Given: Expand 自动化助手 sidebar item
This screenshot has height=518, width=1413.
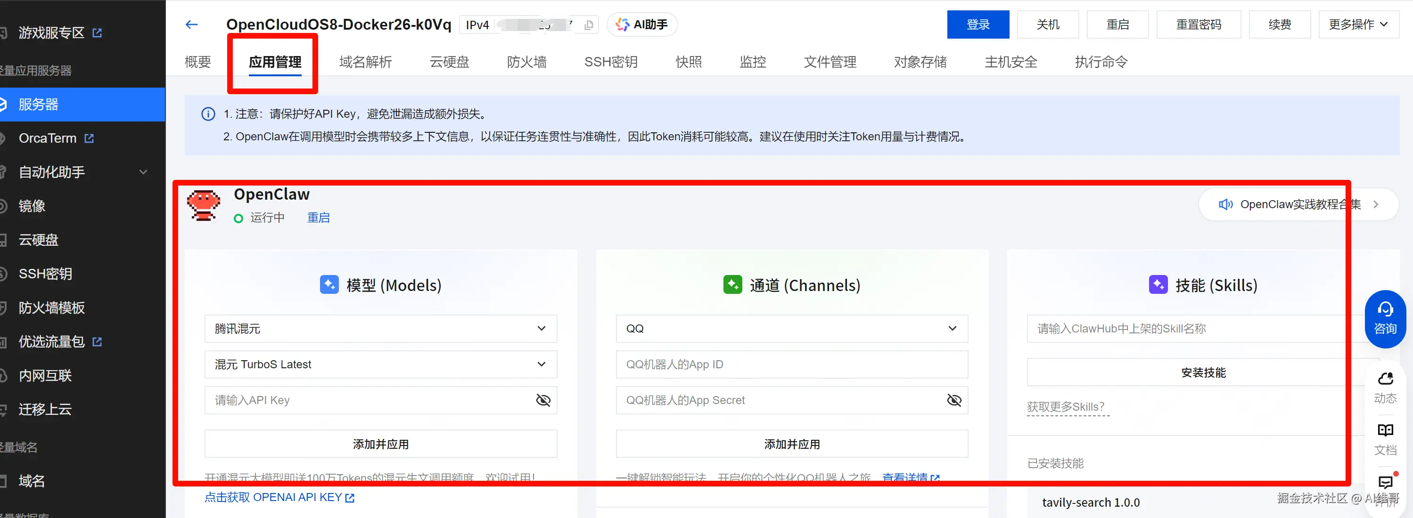Looking at the screenshot, I should point(82,172).
